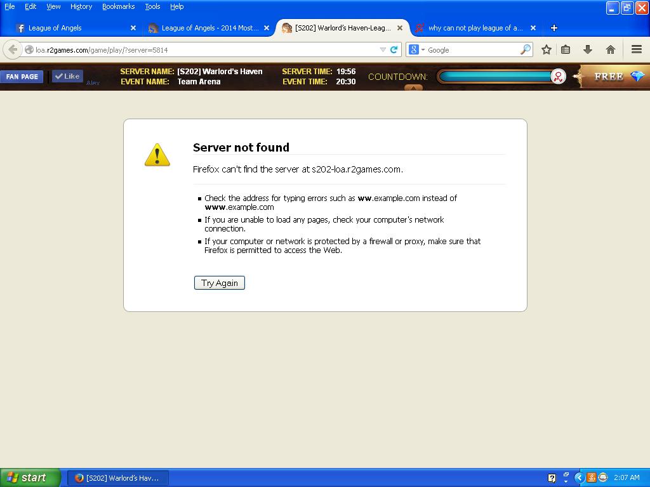Image resolution: width=650 pixels, height=487 pixels.
Task: Expand the game header bar arrow
Action: tap(413, 88)
